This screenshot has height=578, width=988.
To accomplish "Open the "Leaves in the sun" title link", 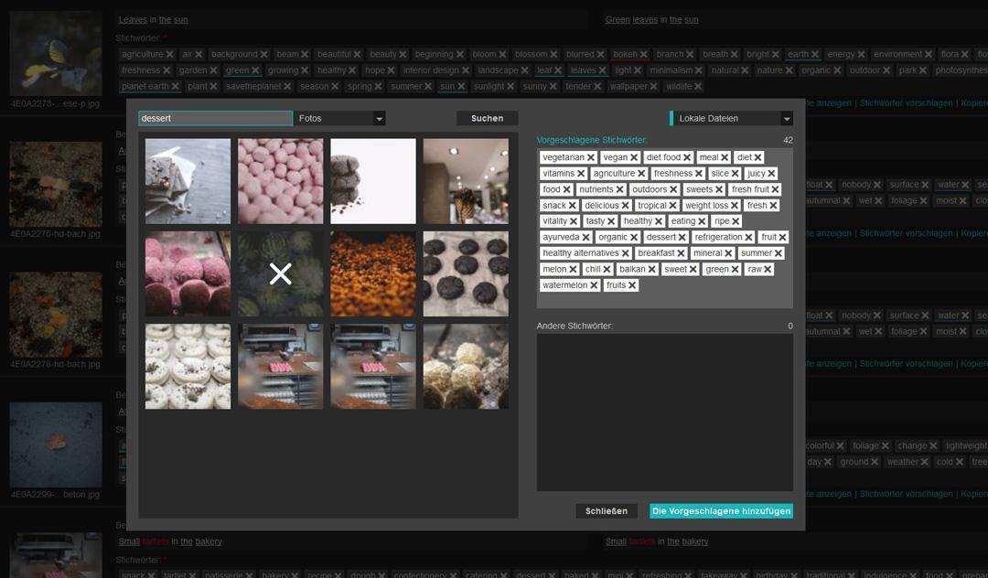I will pyautogui.click(x=134, y=19).
